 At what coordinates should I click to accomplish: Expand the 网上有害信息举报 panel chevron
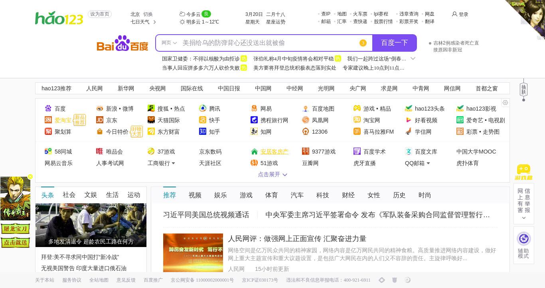coord(523,218)
